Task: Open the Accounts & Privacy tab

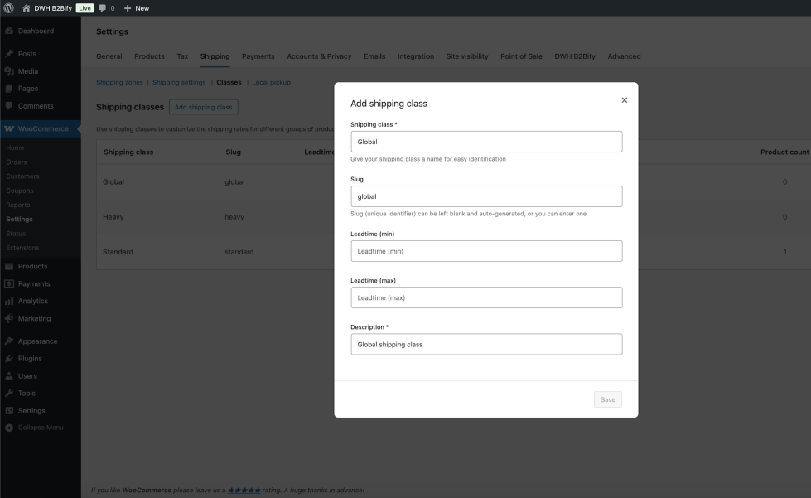Action: pyautogui.click(x=319, y=56)
